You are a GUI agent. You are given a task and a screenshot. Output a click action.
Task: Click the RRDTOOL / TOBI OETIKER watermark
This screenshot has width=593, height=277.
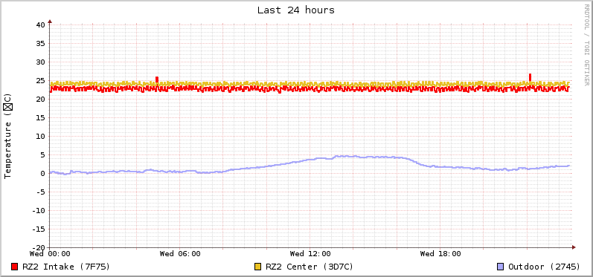586,45
